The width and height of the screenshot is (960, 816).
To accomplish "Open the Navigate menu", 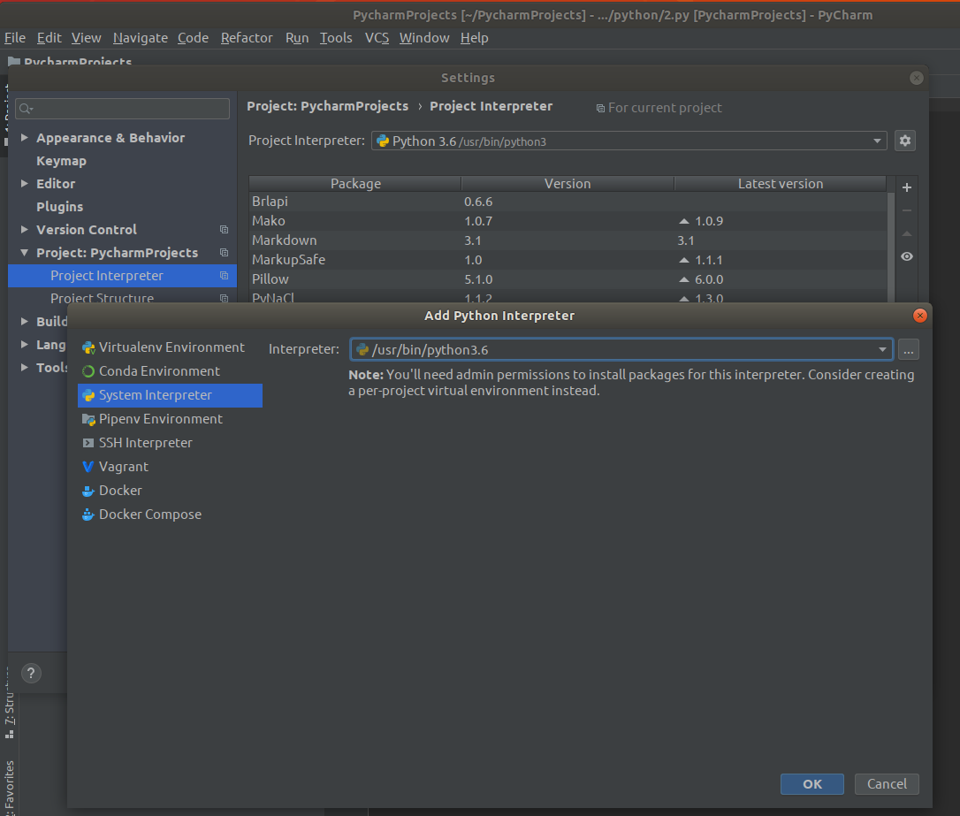I will click(x=141, y=38).
